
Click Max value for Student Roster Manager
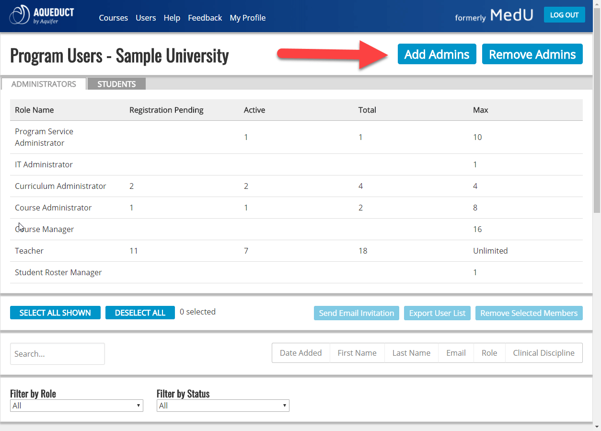click(475, 272)
